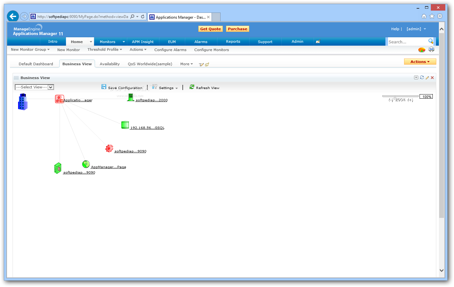The height and width of the screenshot is (287, 454).
Task: Open the Availability dashboard tab
Action: pyautogui.click(x=110, y=64)
